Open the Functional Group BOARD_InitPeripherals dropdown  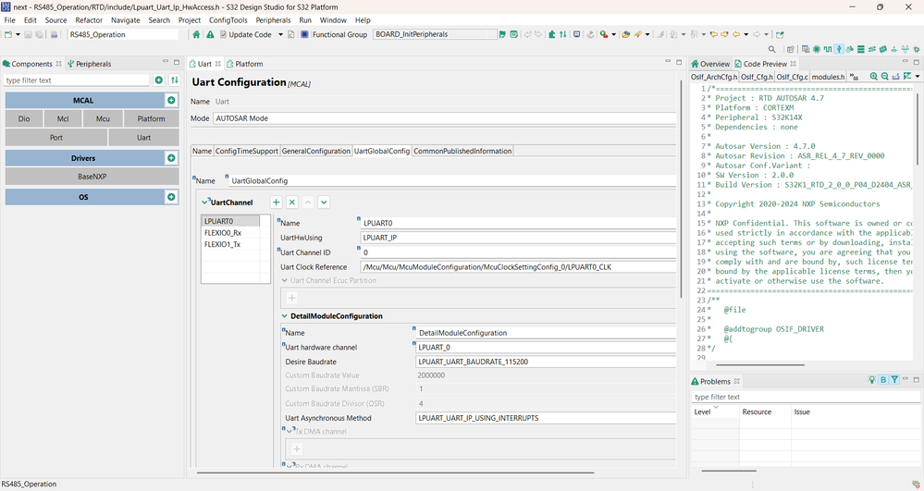435,34
